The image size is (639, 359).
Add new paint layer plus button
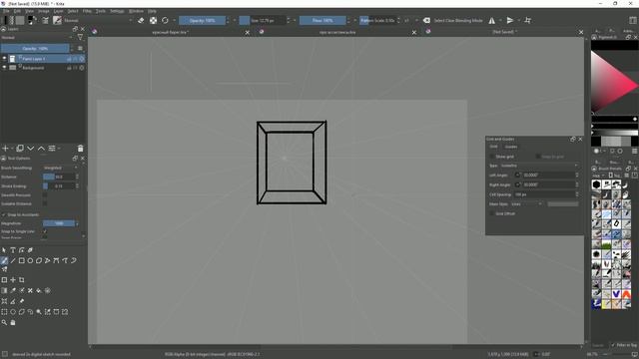click(5, 149)
